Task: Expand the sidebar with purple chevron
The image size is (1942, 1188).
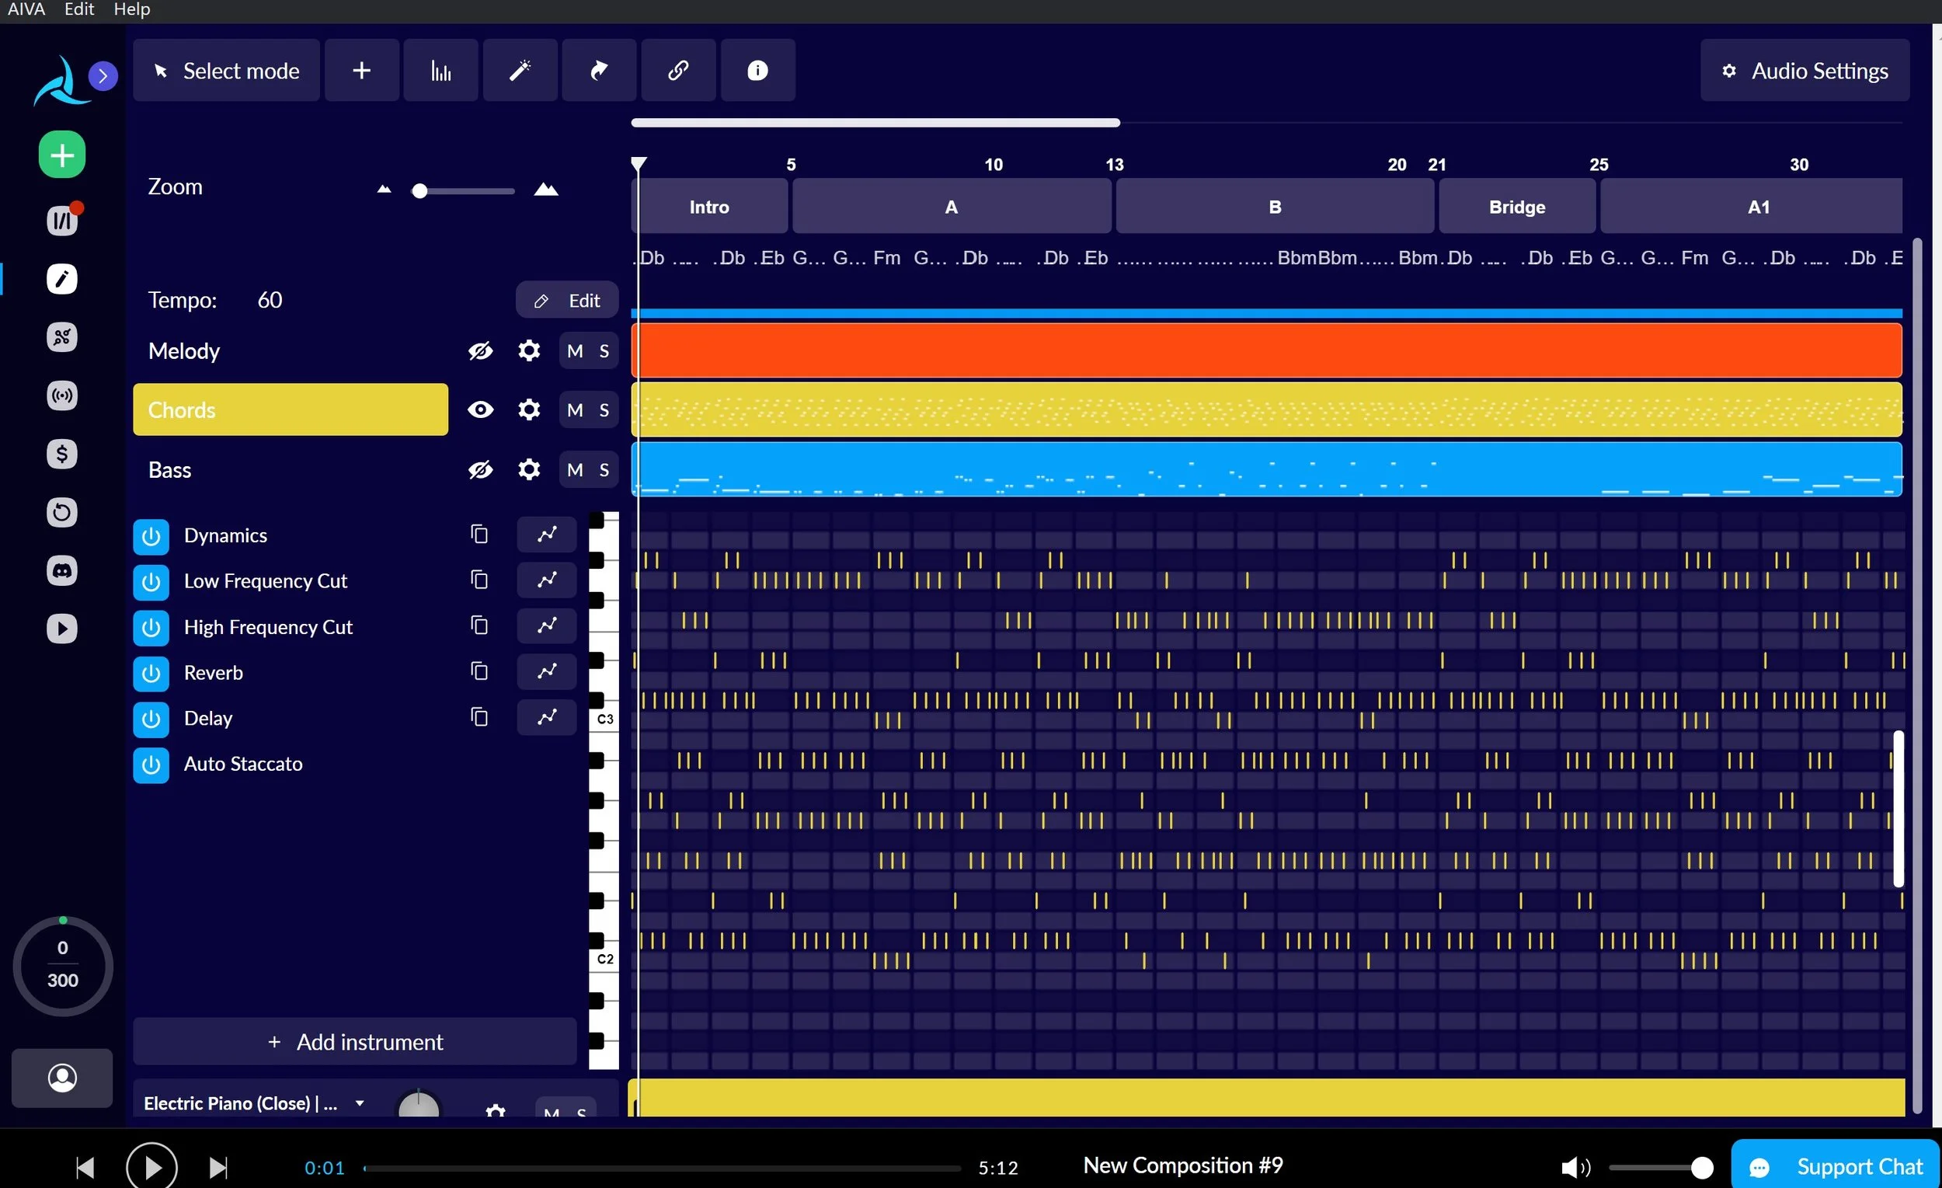Action: tap(103, 75)
